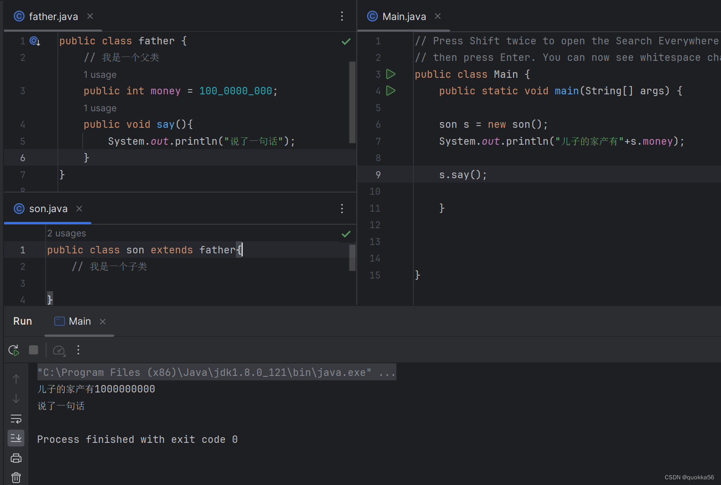Close the Main run tab

pyautogui.click(x=103, y=322)
